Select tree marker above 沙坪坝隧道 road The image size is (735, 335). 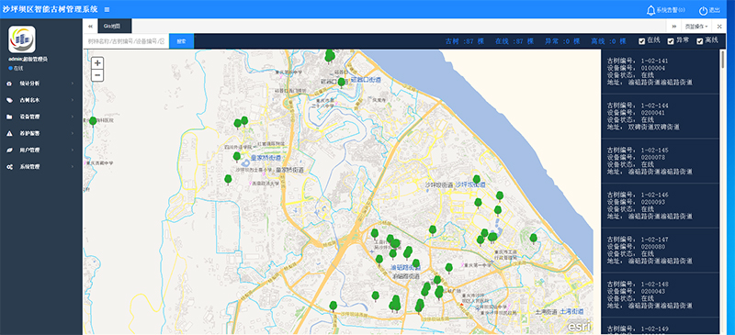pyautogui.click(x=334, y=307)
